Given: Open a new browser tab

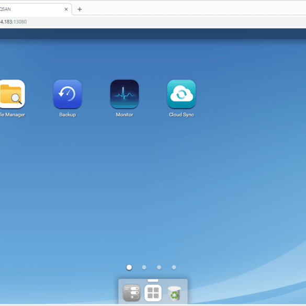Looking at the screenshot, I should pyautogui.click(x=80, y=9).
